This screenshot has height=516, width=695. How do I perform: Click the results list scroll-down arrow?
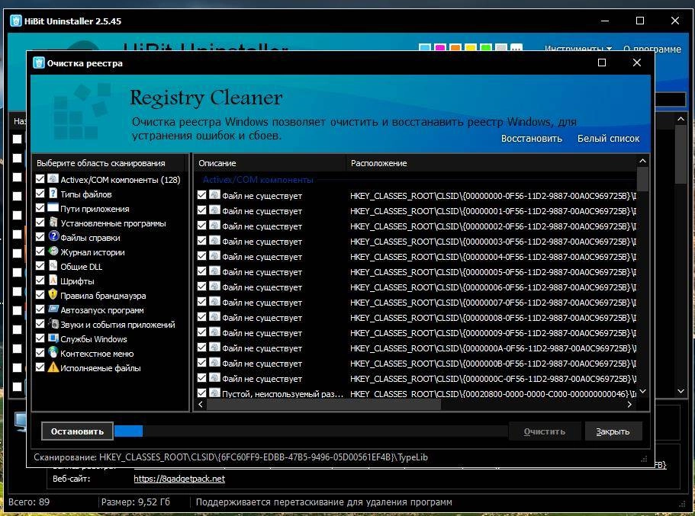pyautogui.click(x=642, y=392)
